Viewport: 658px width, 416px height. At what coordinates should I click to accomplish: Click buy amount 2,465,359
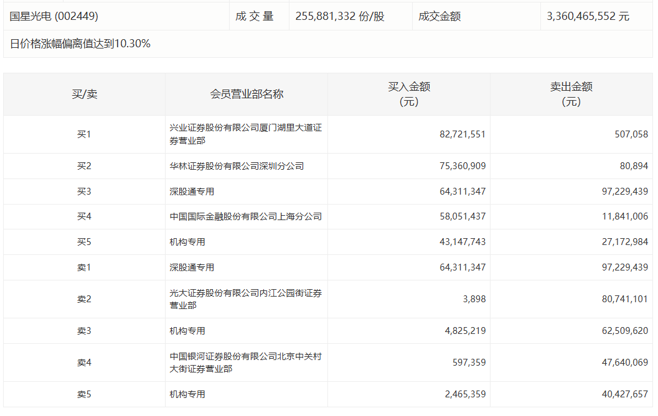[466, 395]
